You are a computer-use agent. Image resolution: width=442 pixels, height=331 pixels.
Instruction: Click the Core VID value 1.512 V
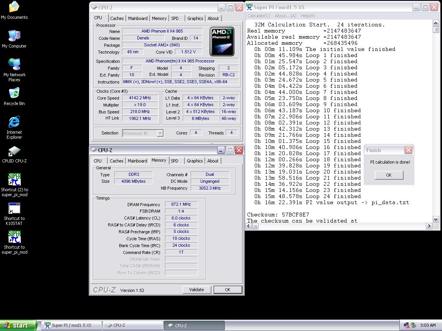(188, 52)
